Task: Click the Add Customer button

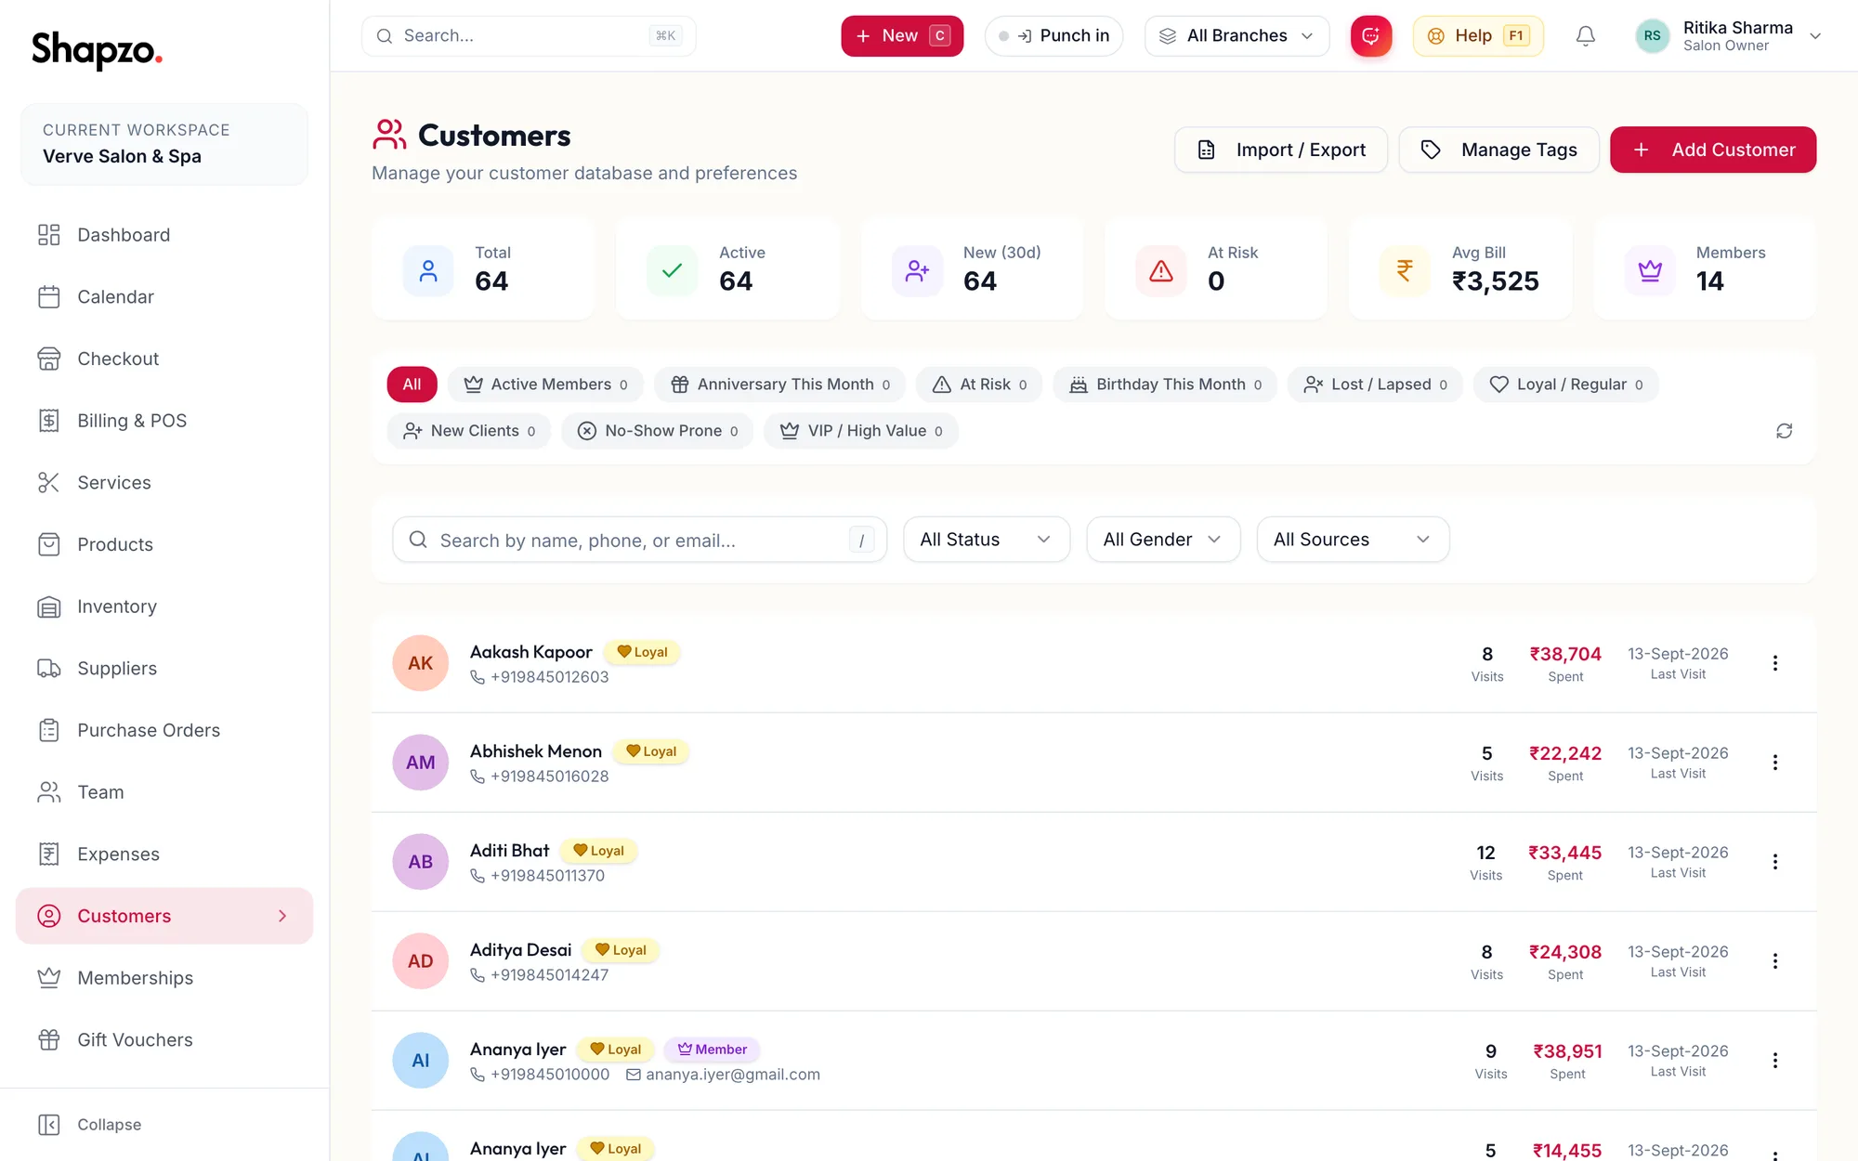Action: 1713,150
